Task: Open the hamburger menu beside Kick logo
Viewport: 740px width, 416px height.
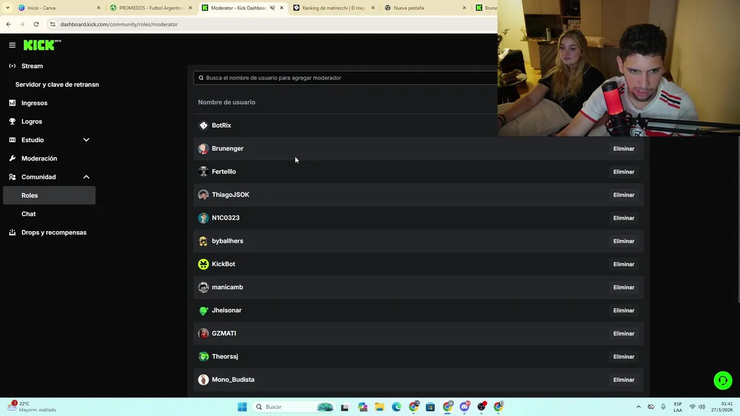Action: click(x=12, y=45)
